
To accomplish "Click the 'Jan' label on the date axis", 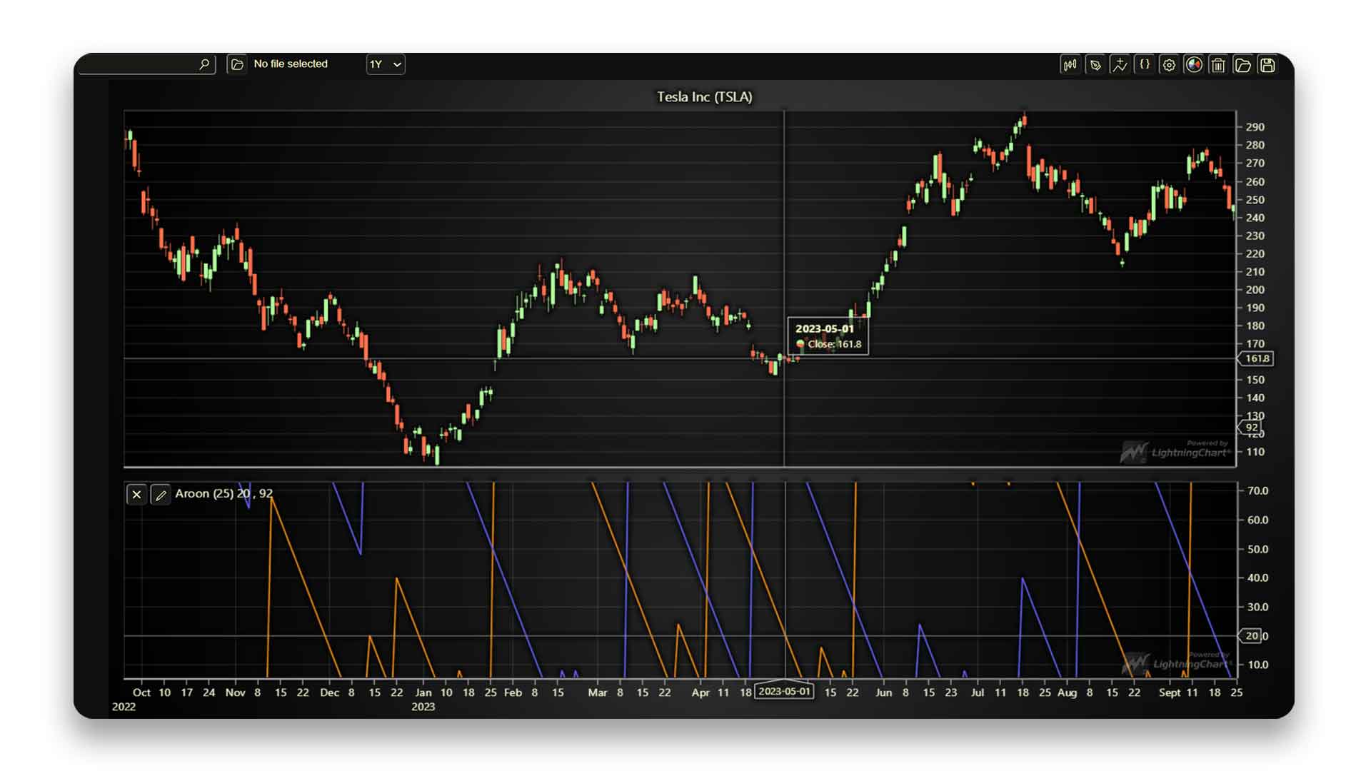I will [x=423, y=692].
